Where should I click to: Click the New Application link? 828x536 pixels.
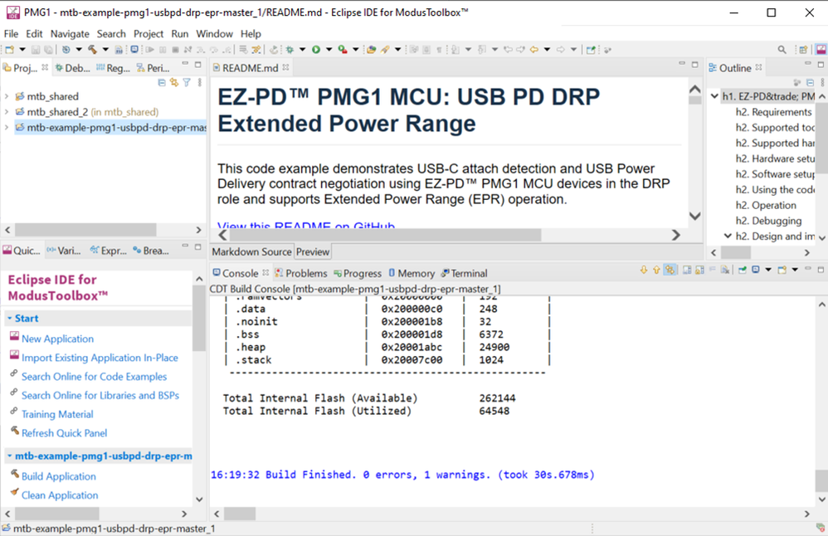57,339
